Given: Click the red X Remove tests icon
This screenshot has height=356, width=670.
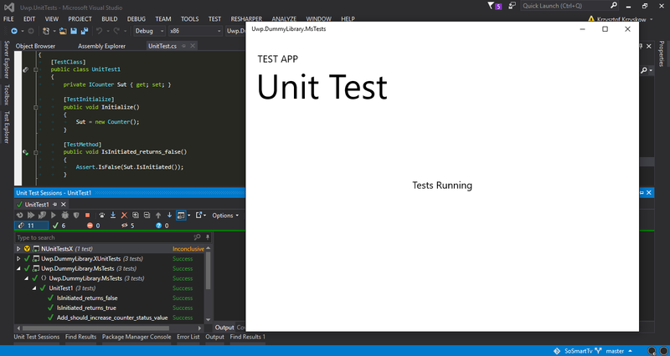Looking at the screenshot, I should [x=124, y=215].
